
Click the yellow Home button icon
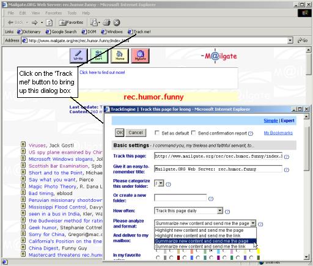(120, 56)
